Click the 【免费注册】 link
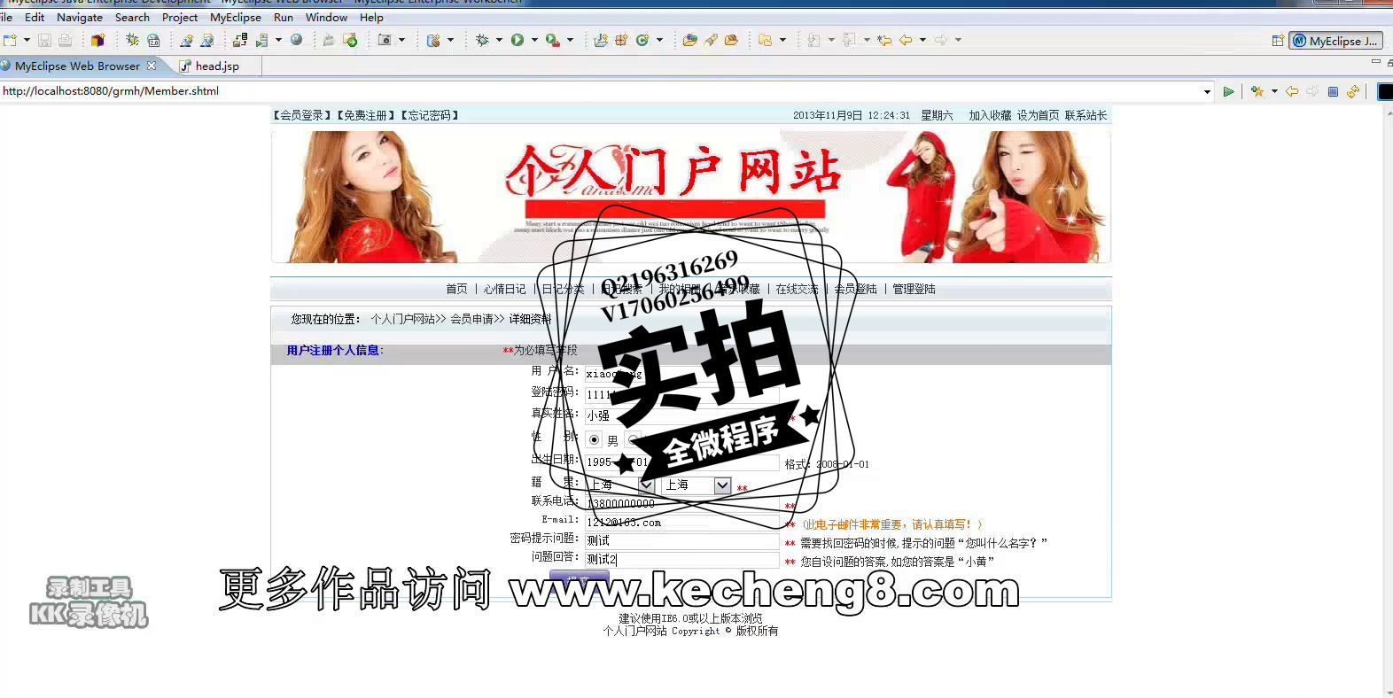Screen dimensions: 1393x698 tap(365, 115)
